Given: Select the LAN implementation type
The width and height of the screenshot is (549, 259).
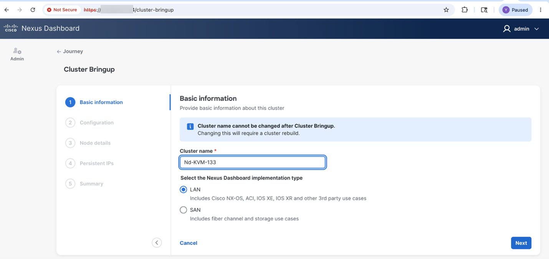Looking at the screenshot, I should 184,190.
